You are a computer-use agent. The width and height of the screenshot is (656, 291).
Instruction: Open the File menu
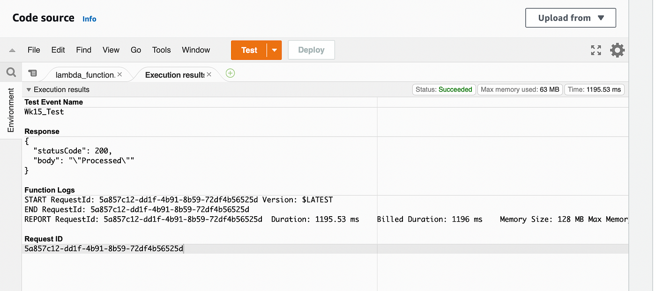click(x=34, y=50)
